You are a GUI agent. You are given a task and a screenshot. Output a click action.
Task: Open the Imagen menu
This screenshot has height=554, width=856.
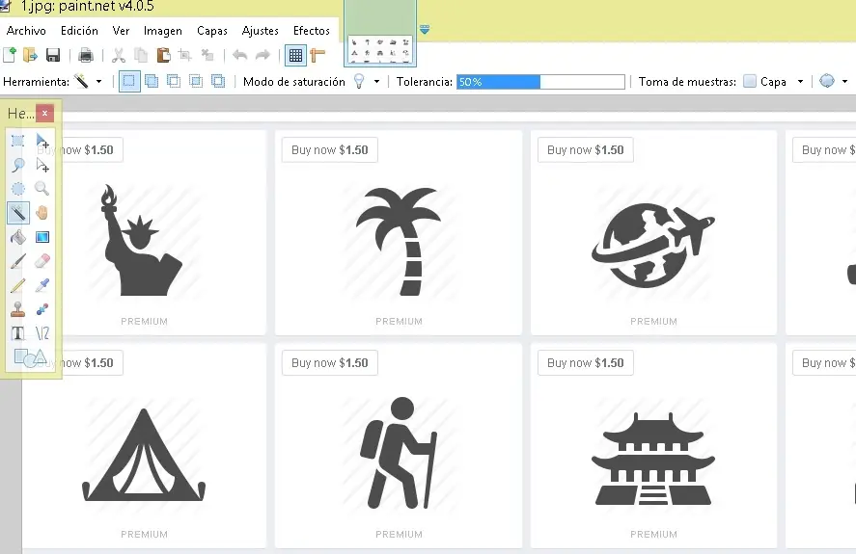click(163, 31)
